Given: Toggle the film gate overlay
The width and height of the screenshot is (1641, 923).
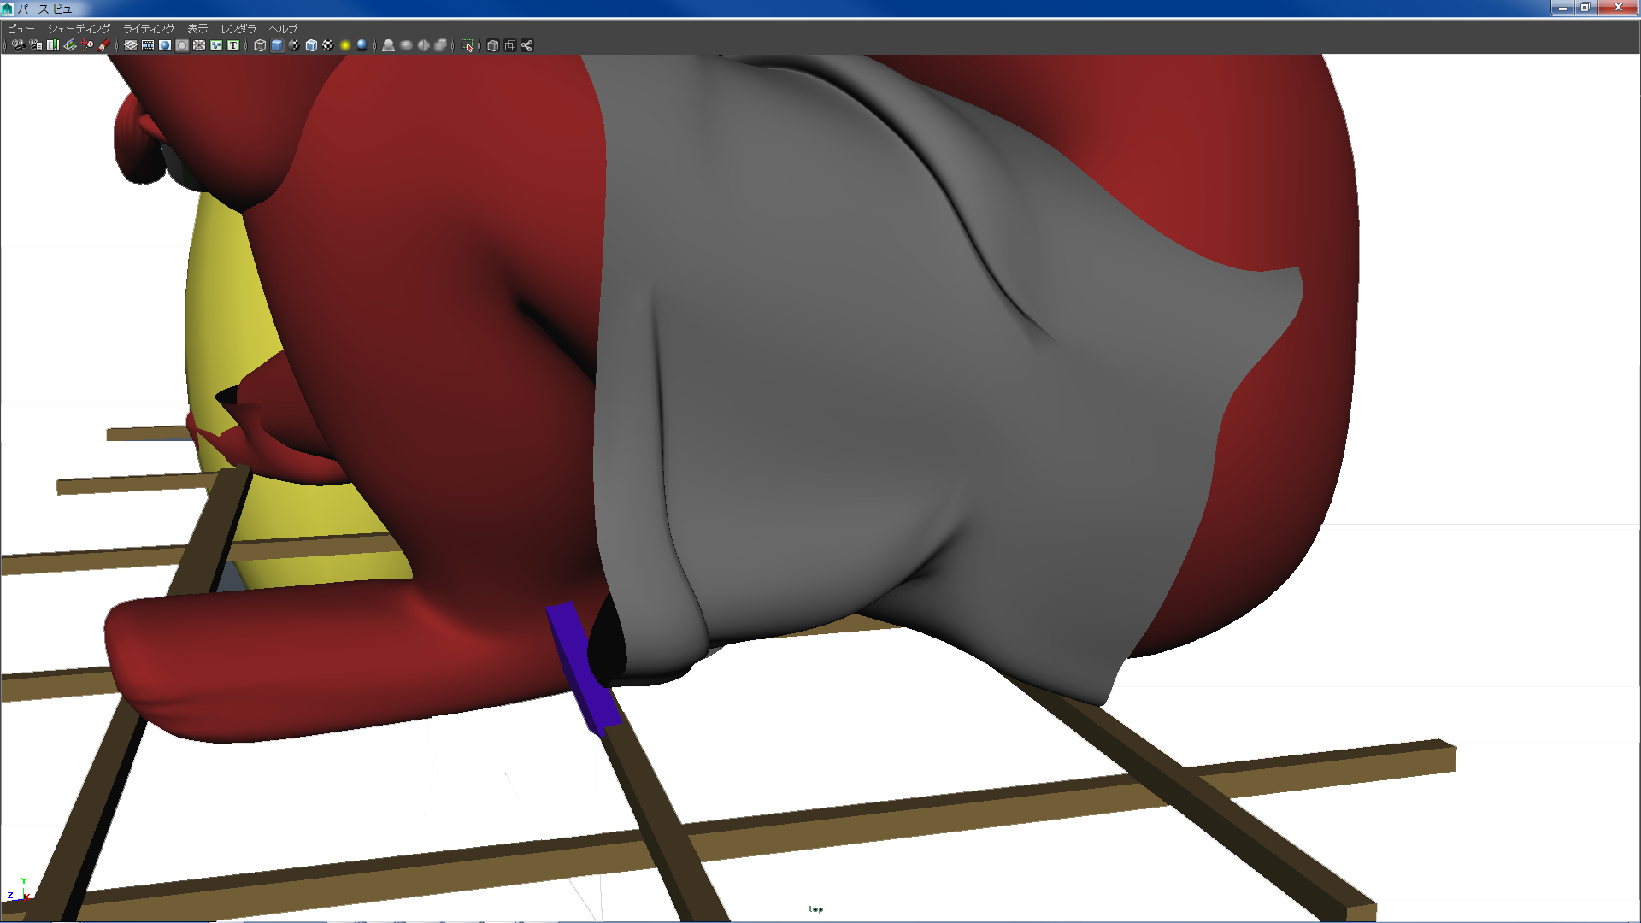Looking at the screenshot, I should coord(148,45).
